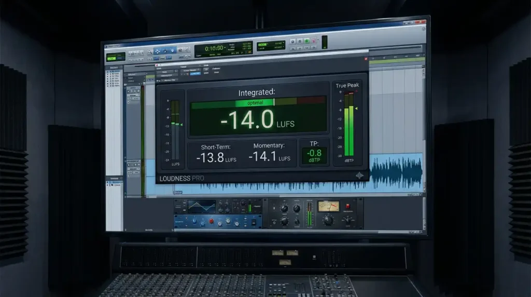Image resolution: width=531 pixels, height=297 pixels.
Task: Click the red lamp button beside VU meter
Action: point(347,206)
